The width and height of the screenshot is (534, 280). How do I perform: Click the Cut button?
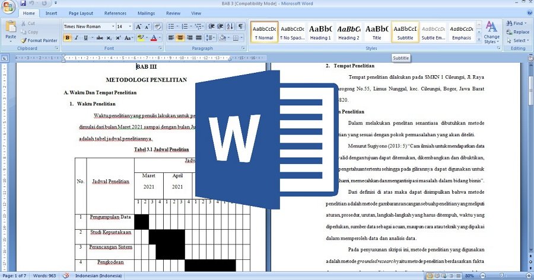28,24
